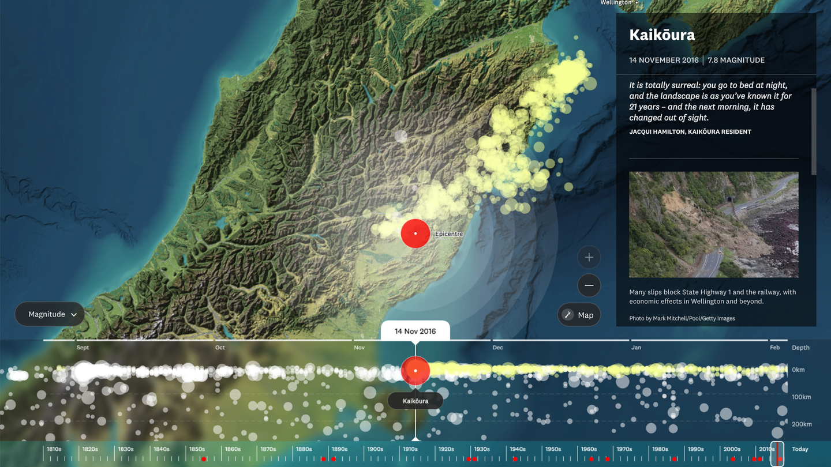Click the Oct month label
Screen dimensions: 831x467
point(220,348)
